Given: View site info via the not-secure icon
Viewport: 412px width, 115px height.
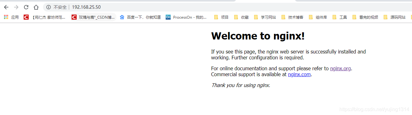Looking at the screenshot, I should point(49,7).
